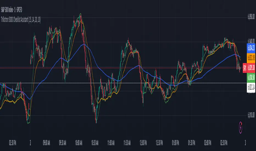Click the 6,840.00 price scale label
The height and width of the screenshot is (151, 256).
pos(251,41)
